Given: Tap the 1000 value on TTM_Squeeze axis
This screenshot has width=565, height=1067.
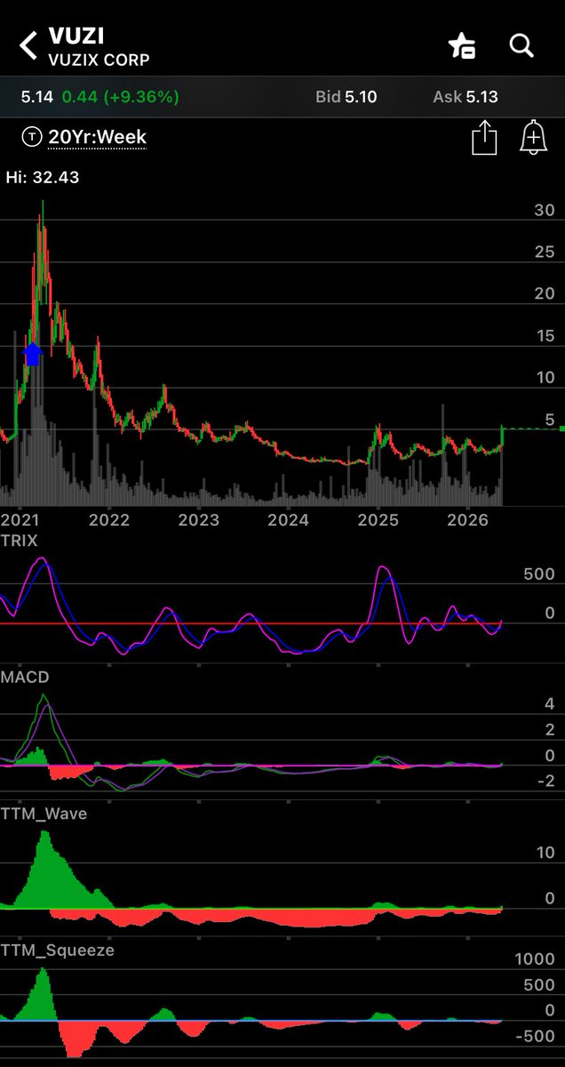Looking at the screenshot, I should [535, 959].
